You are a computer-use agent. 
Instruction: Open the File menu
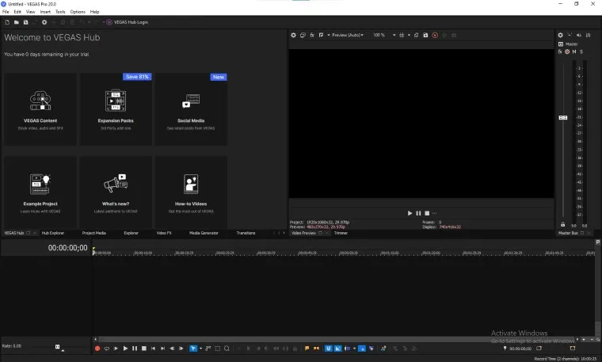6,12
